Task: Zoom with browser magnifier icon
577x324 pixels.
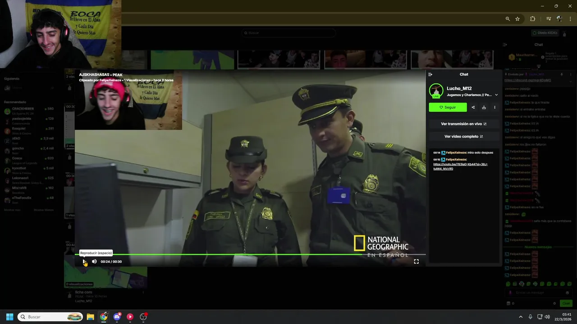Action: [508, 19]
